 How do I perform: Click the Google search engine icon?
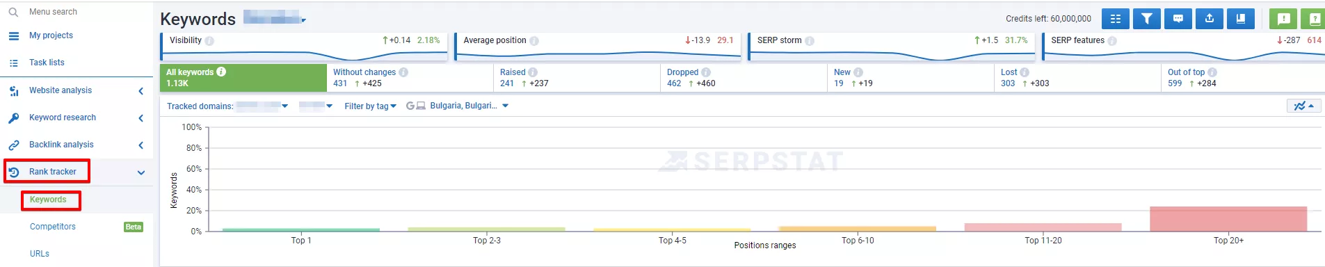[x=410, y=106]
